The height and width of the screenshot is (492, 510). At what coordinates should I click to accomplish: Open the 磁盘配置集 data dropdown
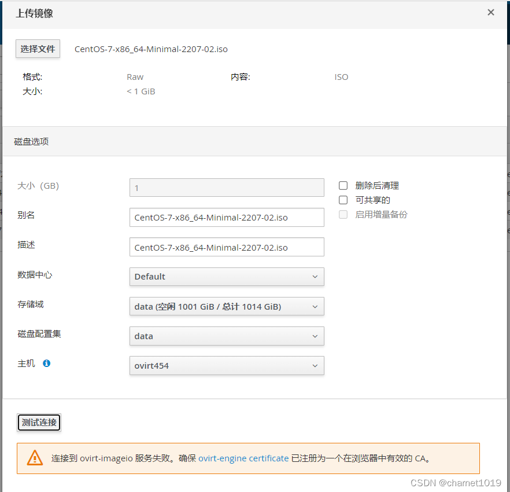point(227,336)
